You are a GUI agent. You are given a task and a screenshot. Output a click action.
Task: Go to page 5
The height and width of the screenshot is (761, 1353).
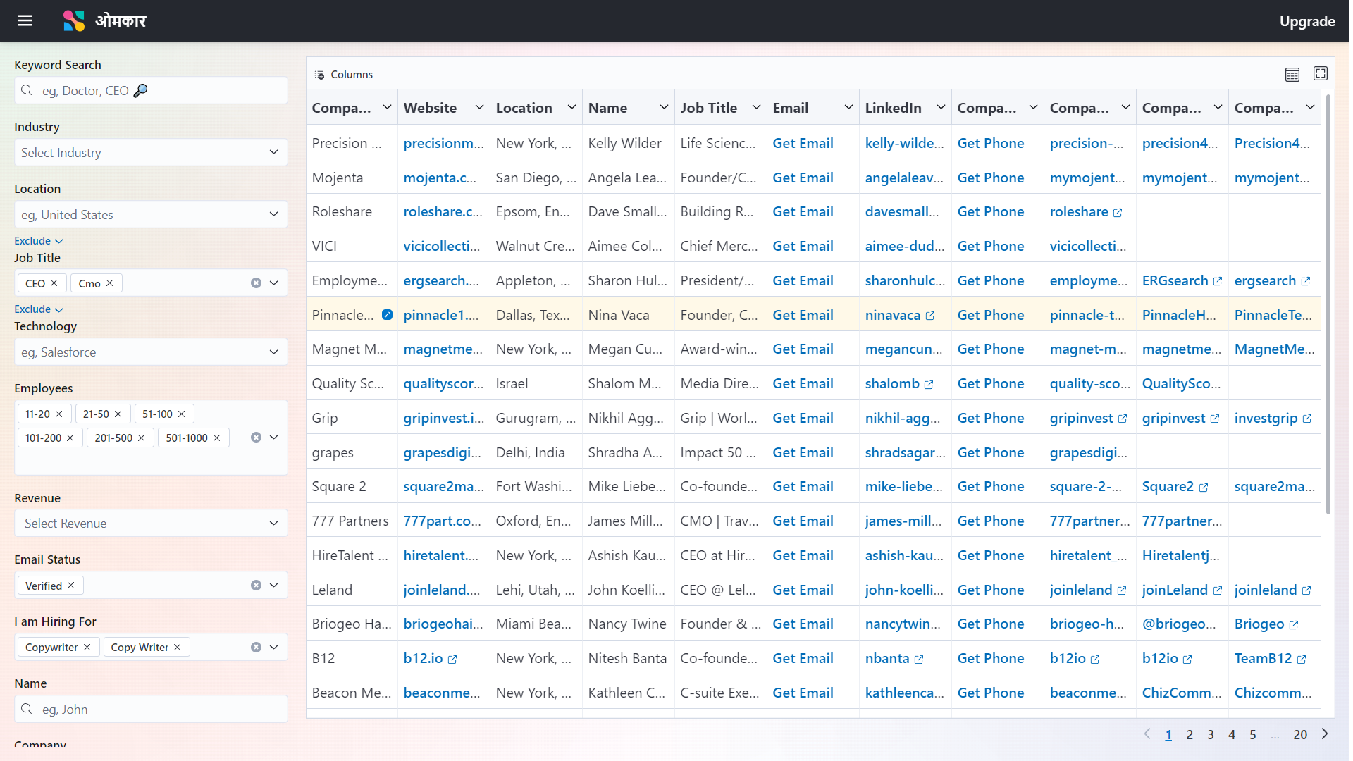click(x=1253, y=734)
